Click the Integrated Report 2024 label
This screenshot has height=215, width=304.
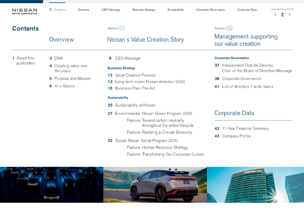point(282,9)
